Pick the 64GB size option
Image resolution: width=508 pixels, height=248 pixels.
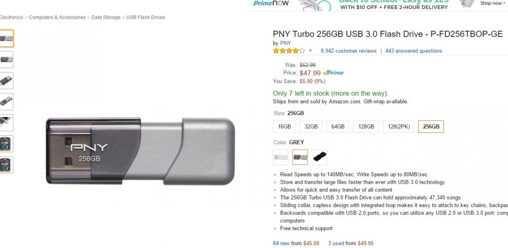[338, 127]
